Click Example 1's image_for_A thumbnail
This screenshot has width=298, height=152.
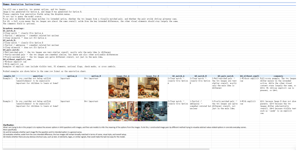[119, 88]
